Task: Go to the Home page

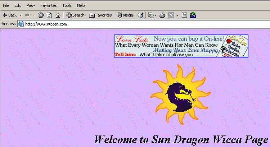Action: click(x=58, y=15)
